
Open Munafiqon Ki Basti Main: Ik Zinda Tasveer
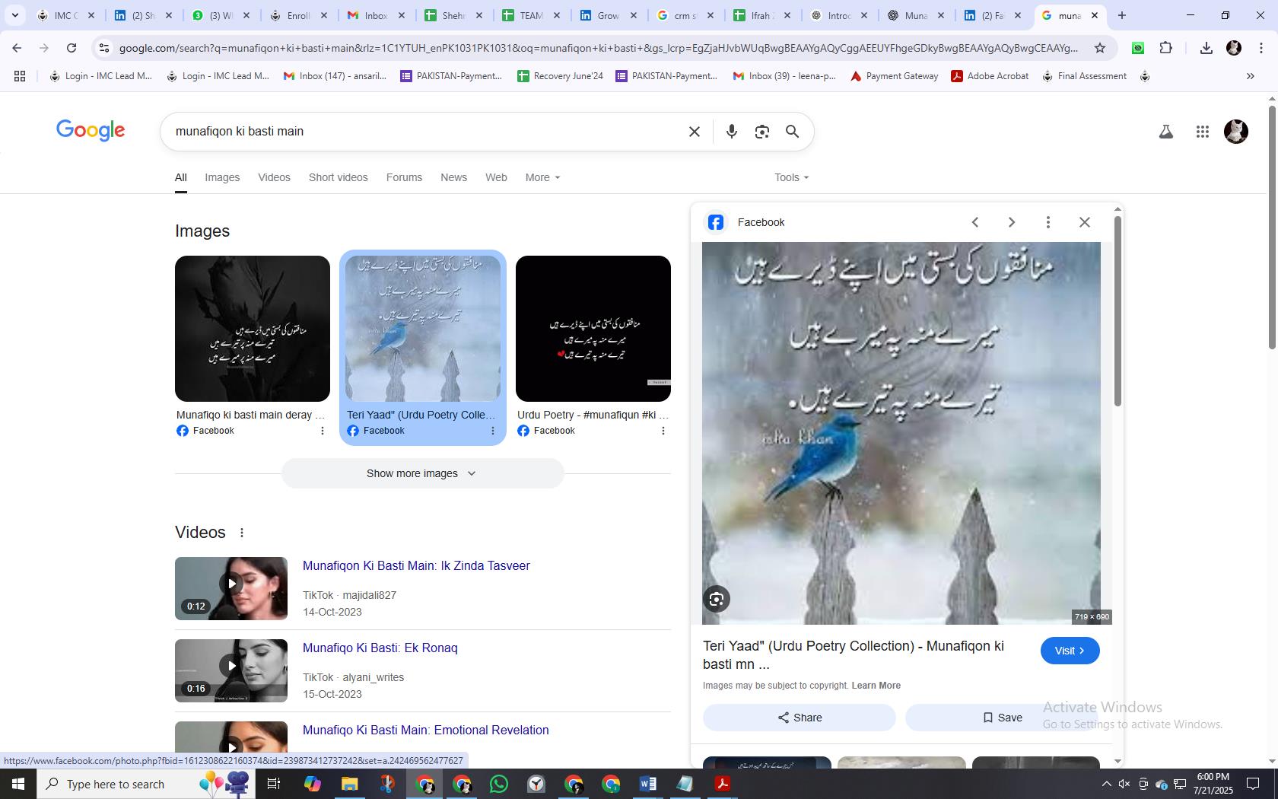click(416, 566)
